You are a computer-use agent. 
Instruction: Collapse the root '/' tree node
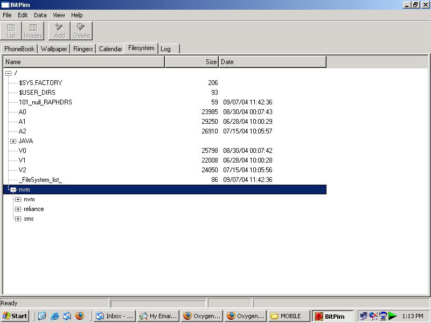click(9, 73)
